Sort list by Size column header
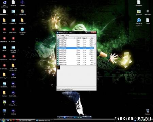Viewport: 153px width, 122px height. [90, 38]
